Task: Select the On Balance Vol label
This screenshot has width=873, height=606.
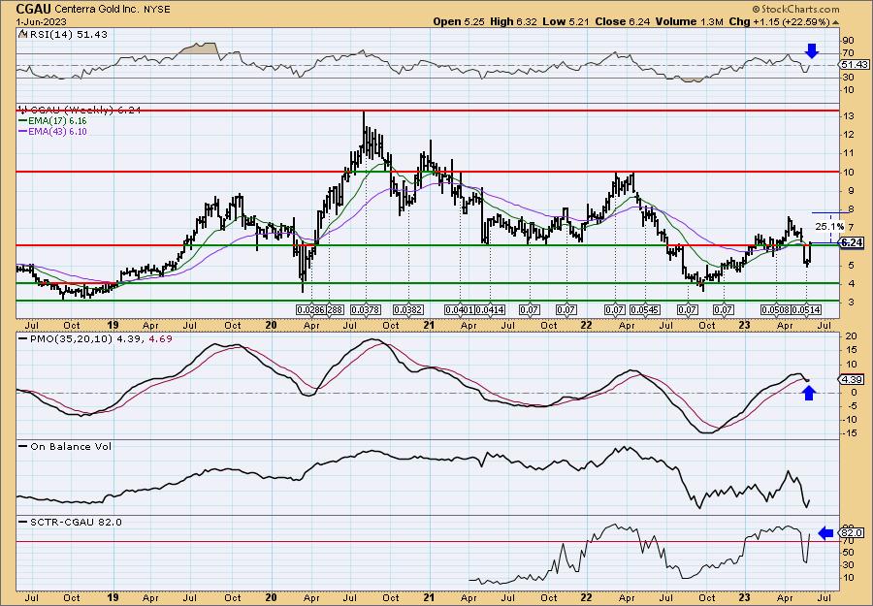Action: point(71,446)
